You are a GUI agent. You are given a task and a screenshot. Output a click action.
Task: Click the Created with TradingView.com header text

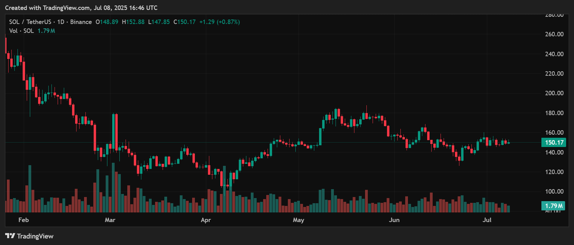(x=81, y=8)
